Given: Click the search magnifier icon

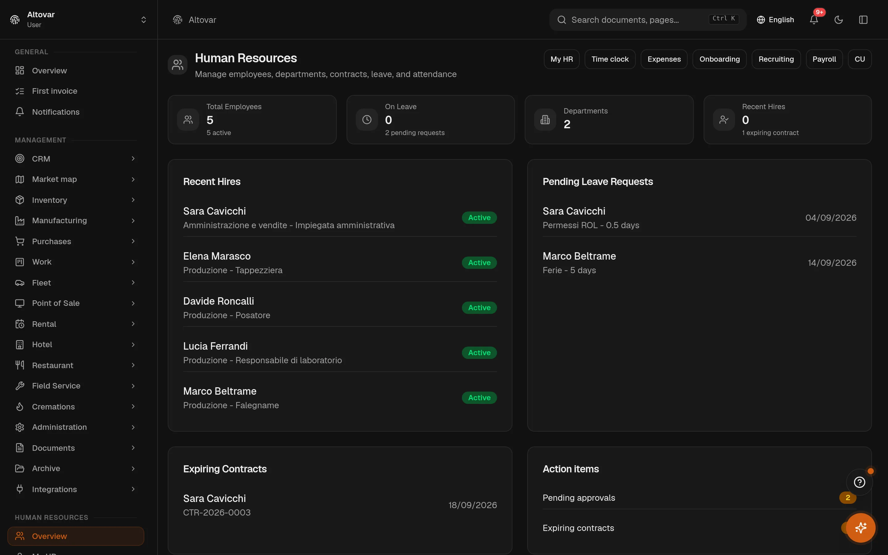Looking at the screenshot, I should (x=561, y=20).
